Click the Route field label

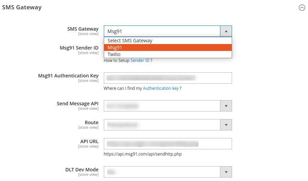(91, 123)
